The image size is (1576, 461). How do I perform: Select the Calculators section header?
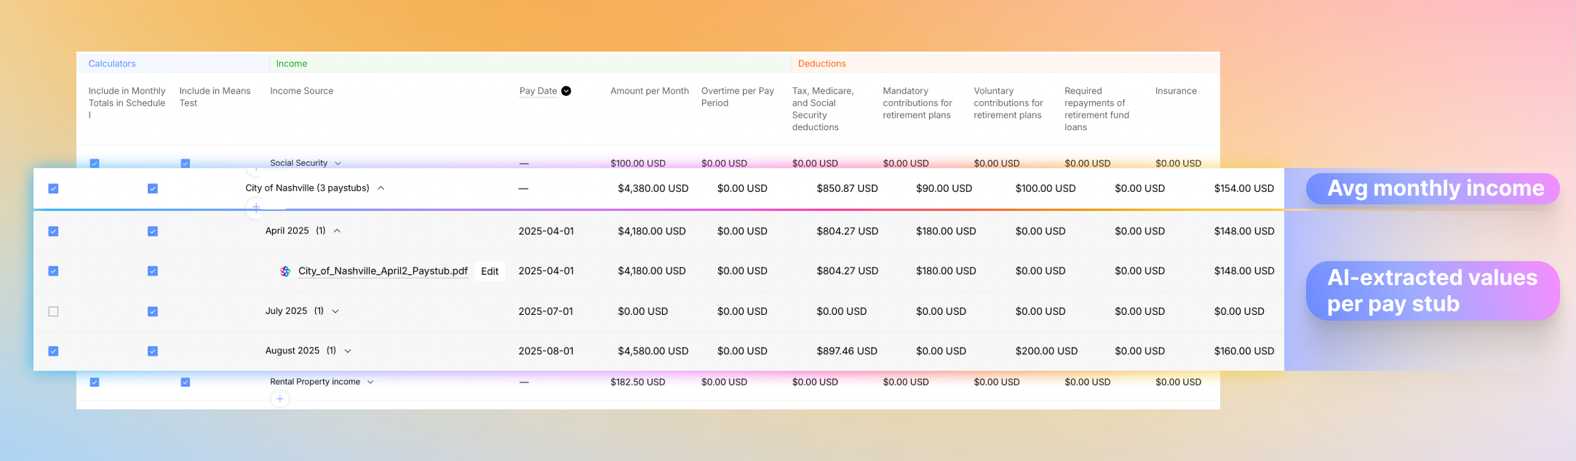point(112,64)
